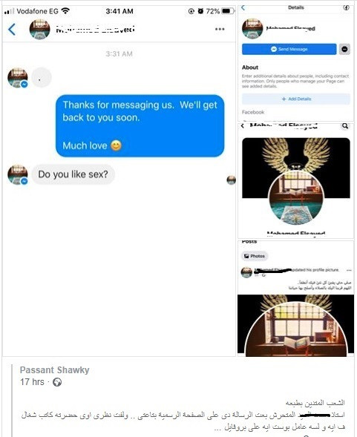Open the three-dot options menu in chat
This screenshot has width=357, height=437.
[220, 29]
